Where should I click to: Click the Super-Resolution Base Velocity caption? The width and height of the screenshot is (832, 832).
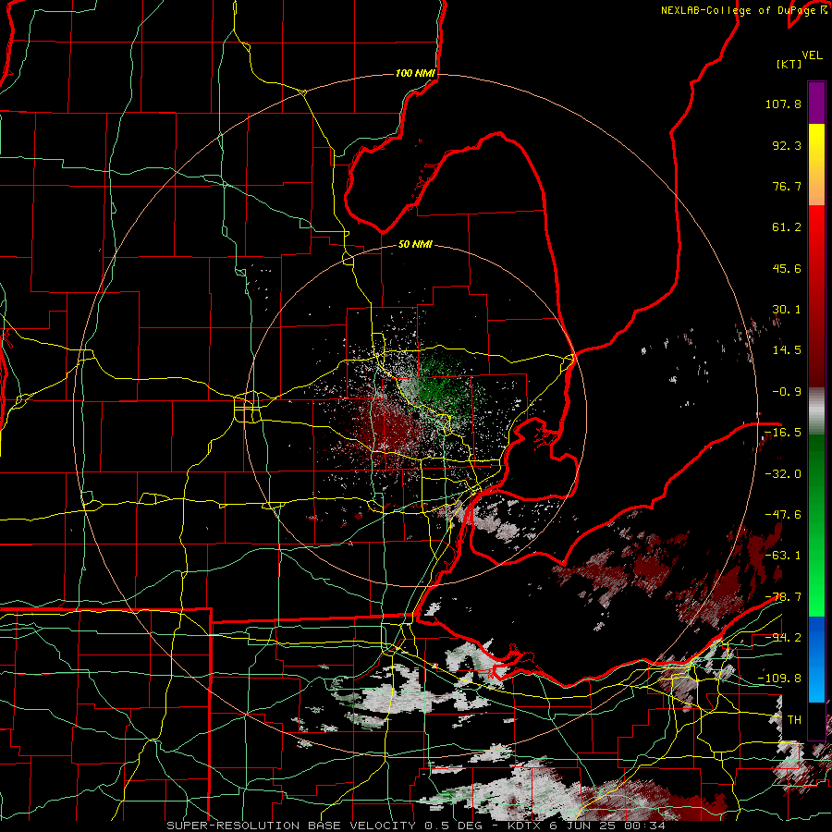coord(415,826)
